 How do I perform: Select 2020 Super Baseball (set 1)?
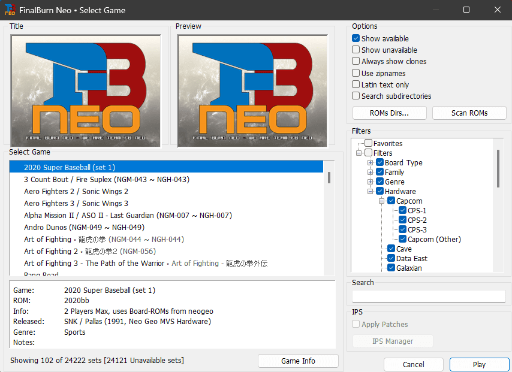pos(166,167)
